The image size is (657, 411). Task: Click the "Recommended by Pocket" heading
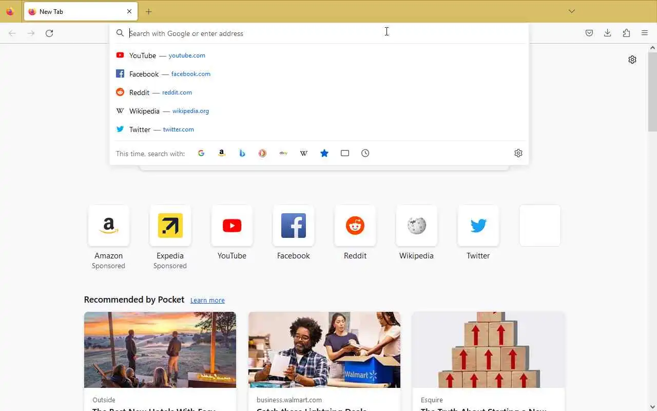click(134, 300)
